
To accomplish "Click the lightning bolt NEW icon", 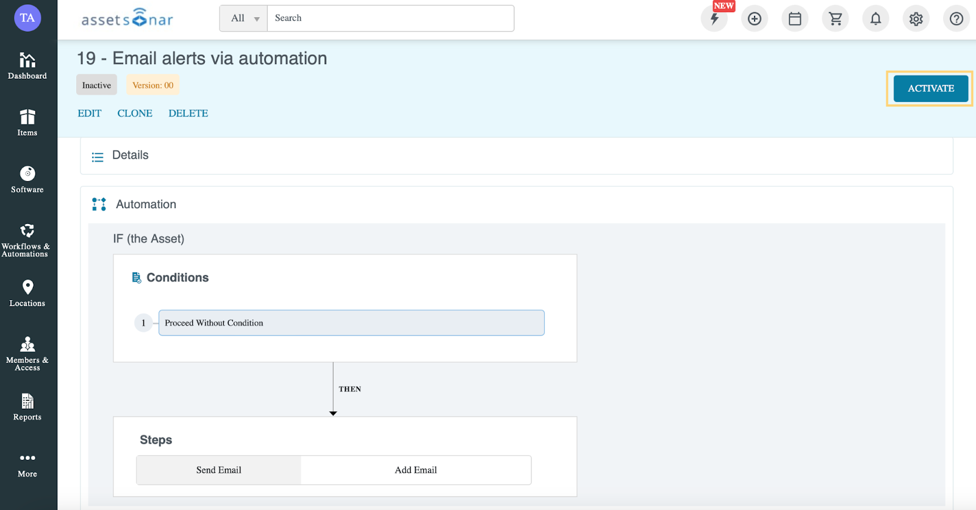I will click(x=714, y=18).
